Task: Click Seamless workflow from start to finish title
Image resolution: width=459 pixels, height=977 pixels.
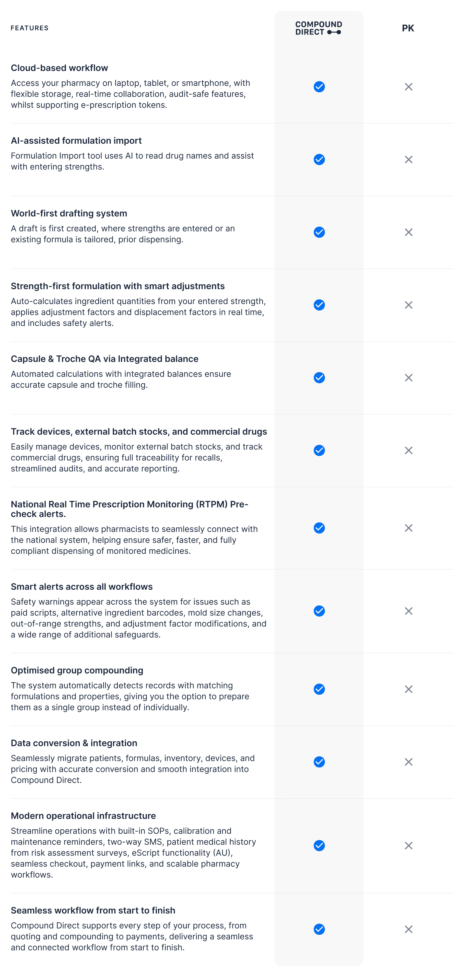Action: pos(93,910)
